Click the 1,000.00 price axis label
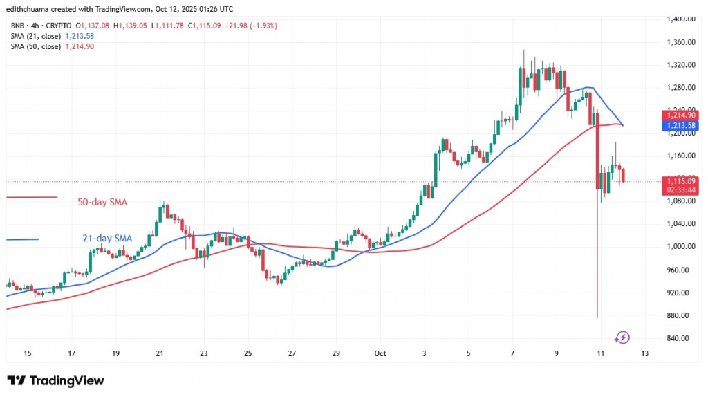This screenshot has height=399, width=708. pyautogui.click(x=680, y=247)
